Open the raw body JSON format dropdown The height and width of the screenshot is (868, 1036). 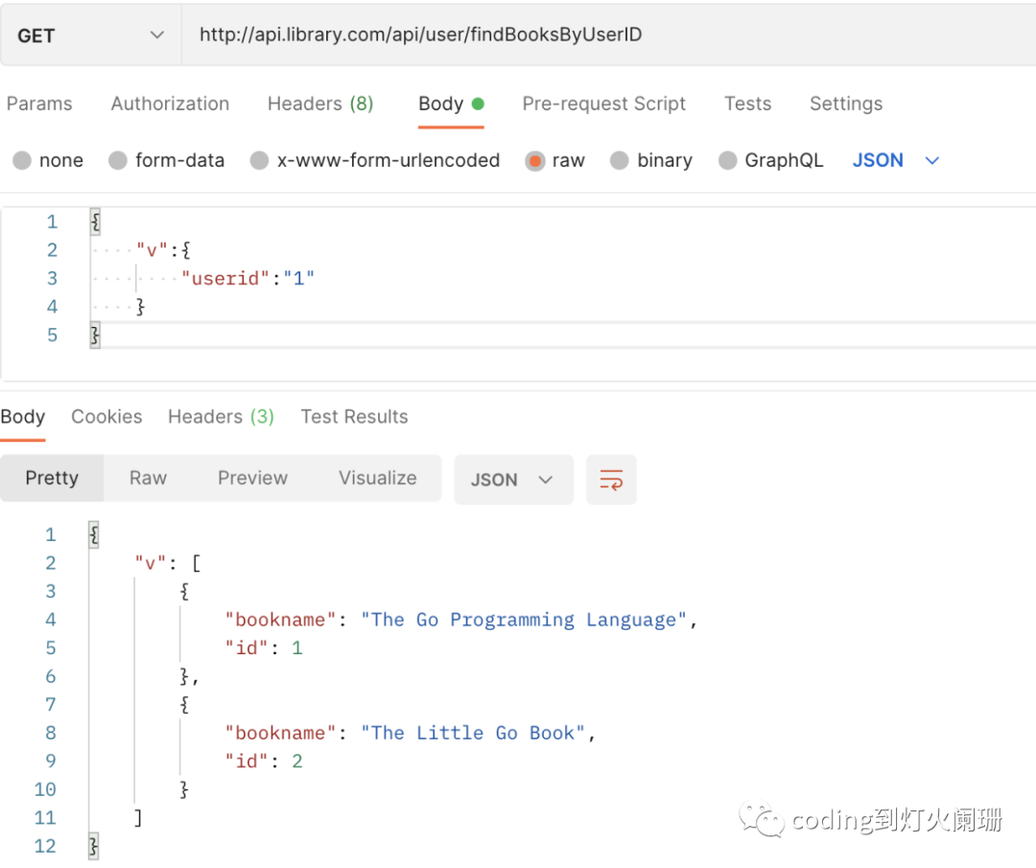[895, 160]
